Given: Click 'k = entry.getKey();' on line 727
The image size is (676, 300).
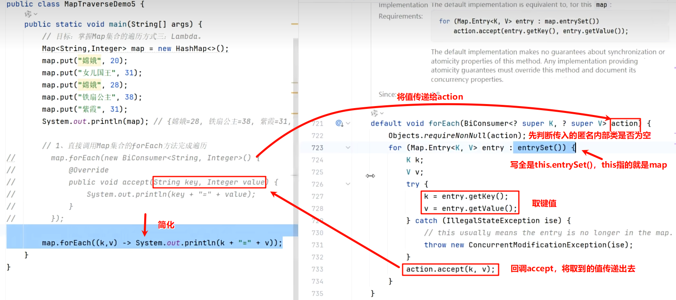Looking at the screenshot, I should (x=466, y=196).
